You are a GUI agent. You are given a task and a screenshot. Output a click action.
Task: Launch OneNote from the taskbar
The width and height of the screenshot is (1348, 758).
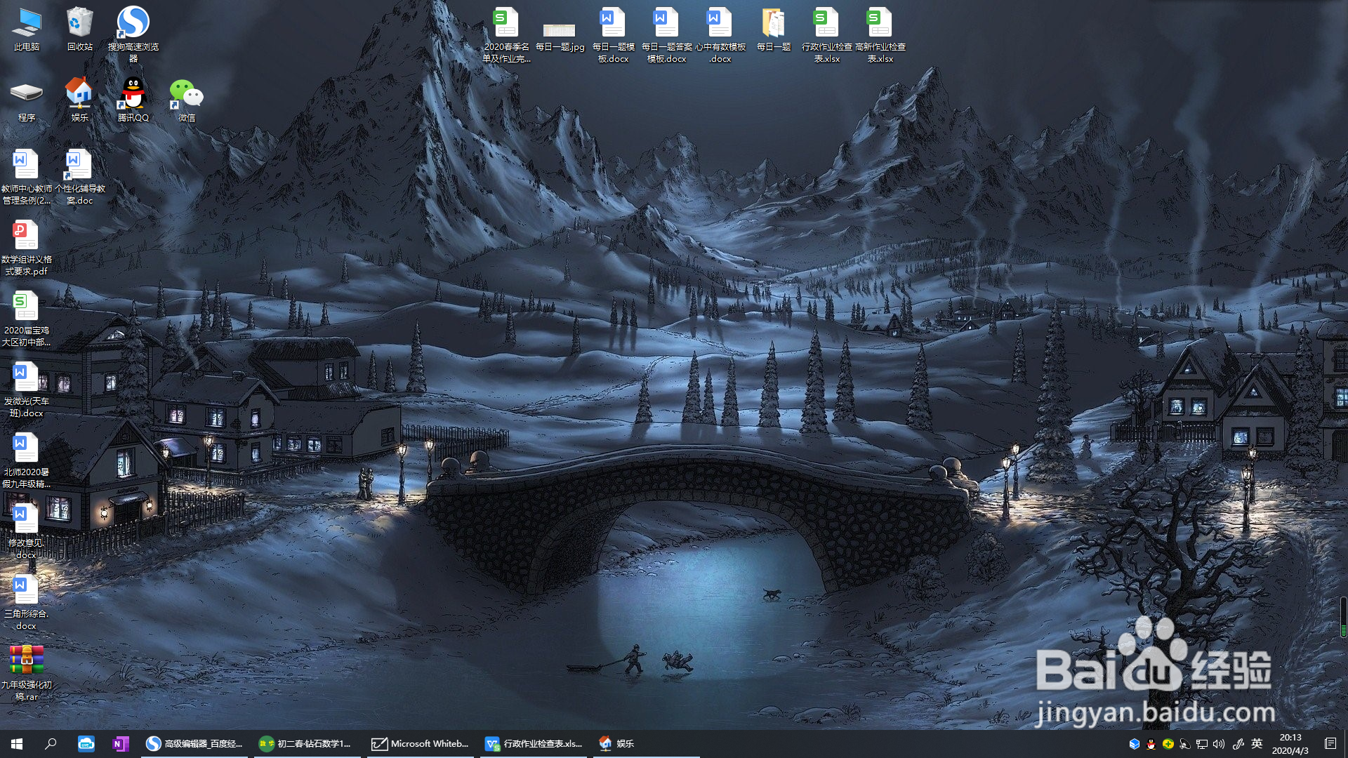tap(120, 743)
